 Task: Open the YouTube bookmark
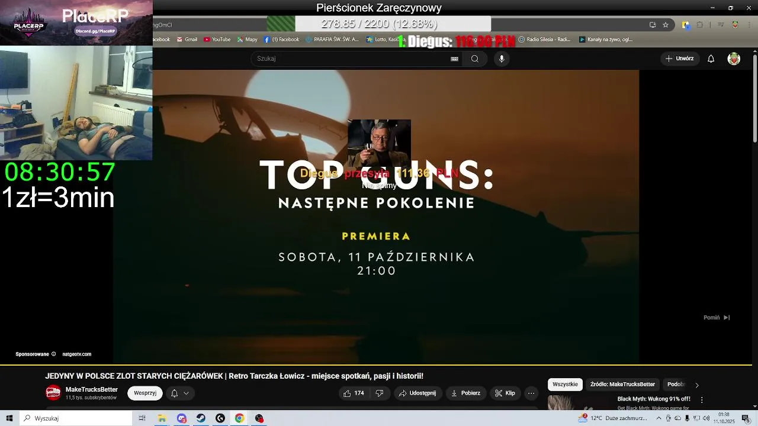(217, 40)
